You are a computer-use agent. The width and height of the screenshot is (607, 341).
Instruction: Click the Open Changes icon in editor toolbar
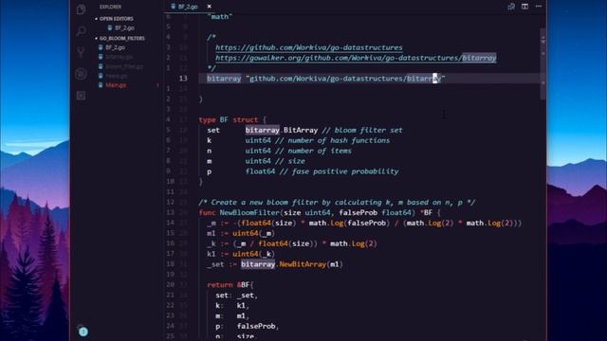point(511,7)
